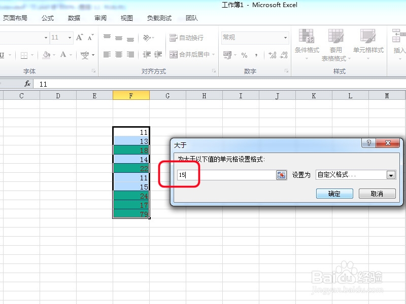
Task: Click the 自动换行 wrap text icon
Action: pyautogui.click(x=184, y=37)
